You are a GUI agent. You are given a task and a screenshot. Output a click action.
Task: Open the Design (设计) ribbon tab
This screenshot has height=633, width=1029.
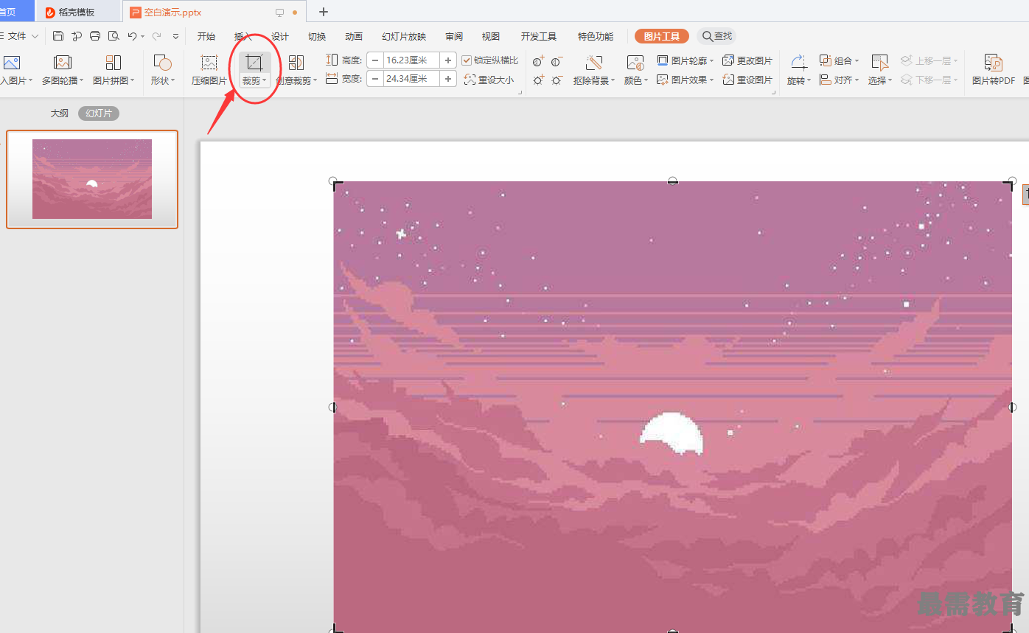280,36
